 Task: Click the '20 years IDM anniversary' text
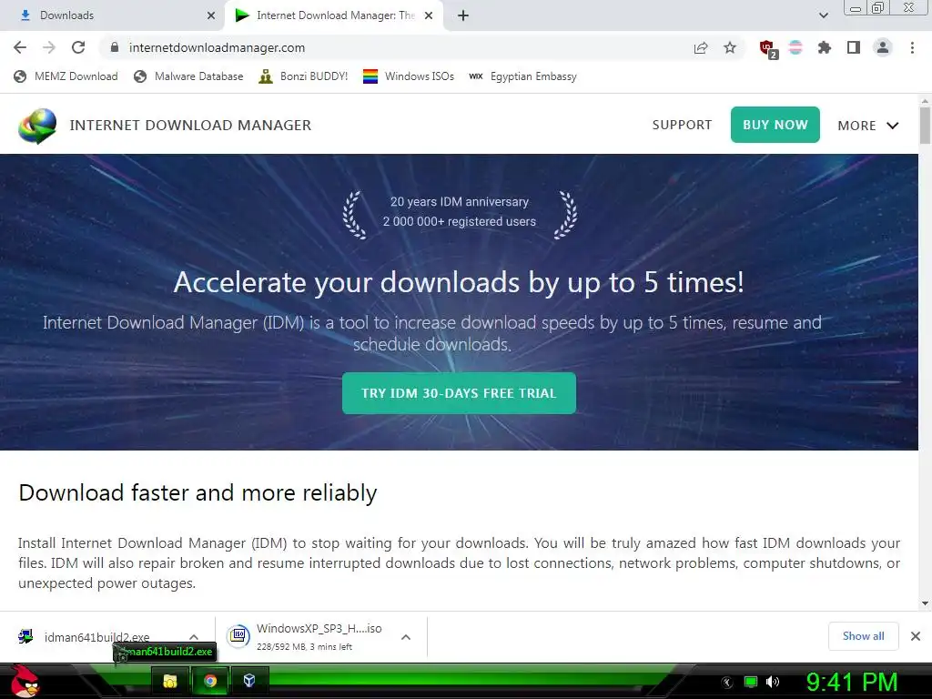pyautogui.click(x=460, y=201)
